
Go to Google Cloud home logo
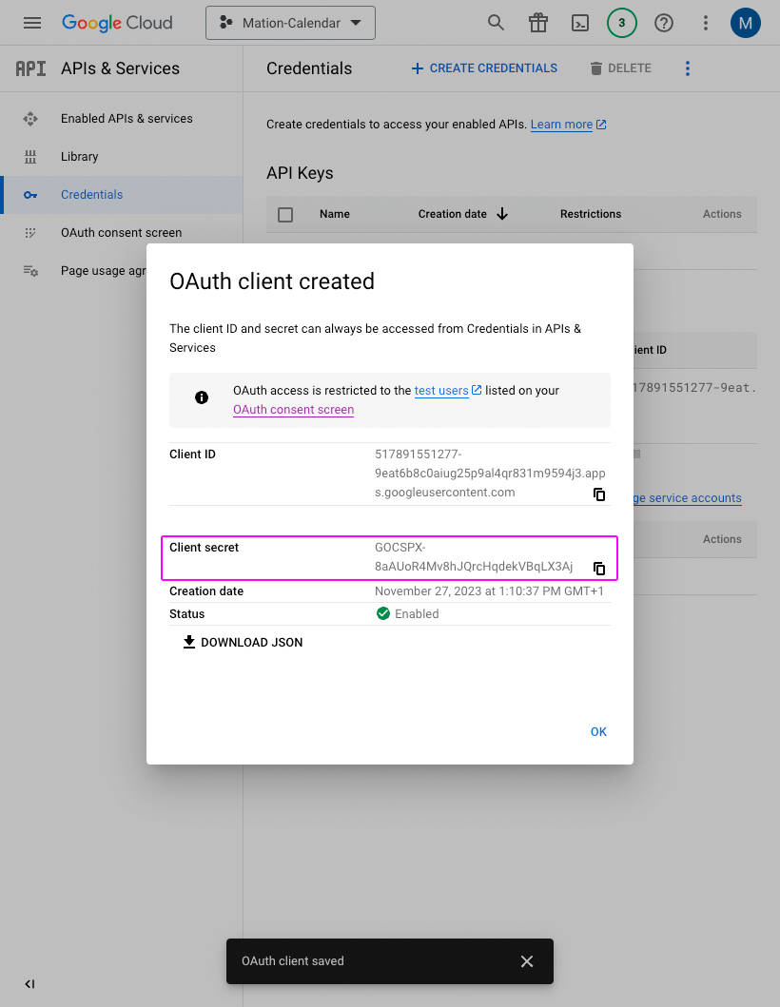click(117, 23)
